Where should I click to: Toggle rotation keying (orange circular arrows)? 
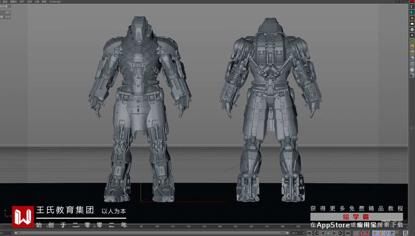tap(386, 233)
